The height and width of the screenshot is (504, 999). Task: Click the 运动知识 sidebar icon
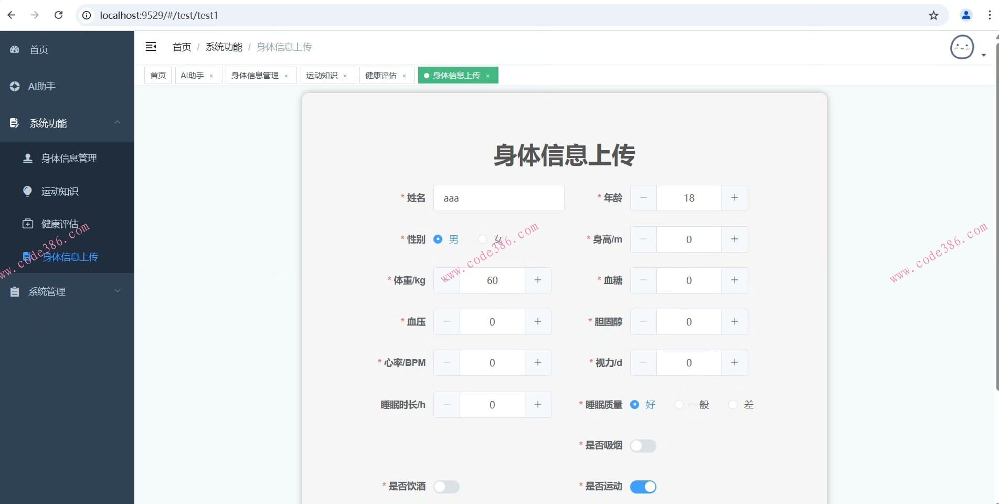click(27, 191)
